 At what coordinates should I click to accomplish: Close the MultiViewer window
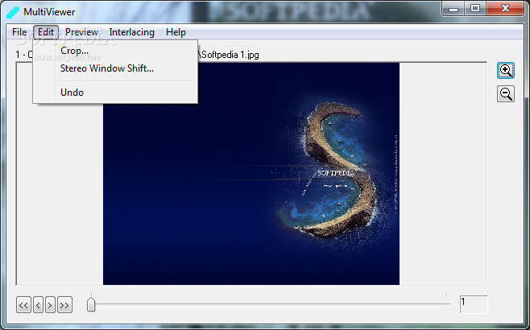click(x=505, y=8)
